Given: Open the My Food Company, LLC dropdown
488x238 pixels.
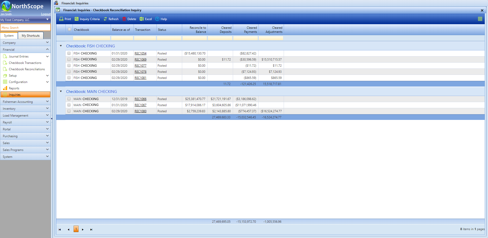Looking at the screenshot, I should click(47, 20).
